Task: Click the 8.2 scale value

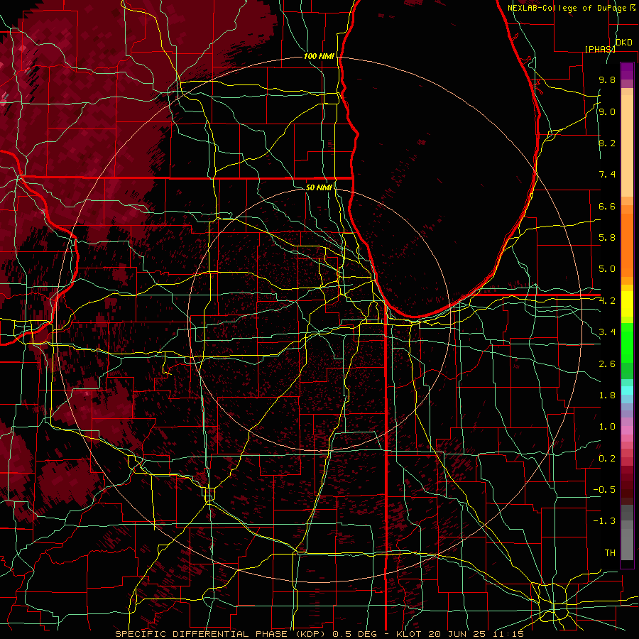Action: [607, 143]
